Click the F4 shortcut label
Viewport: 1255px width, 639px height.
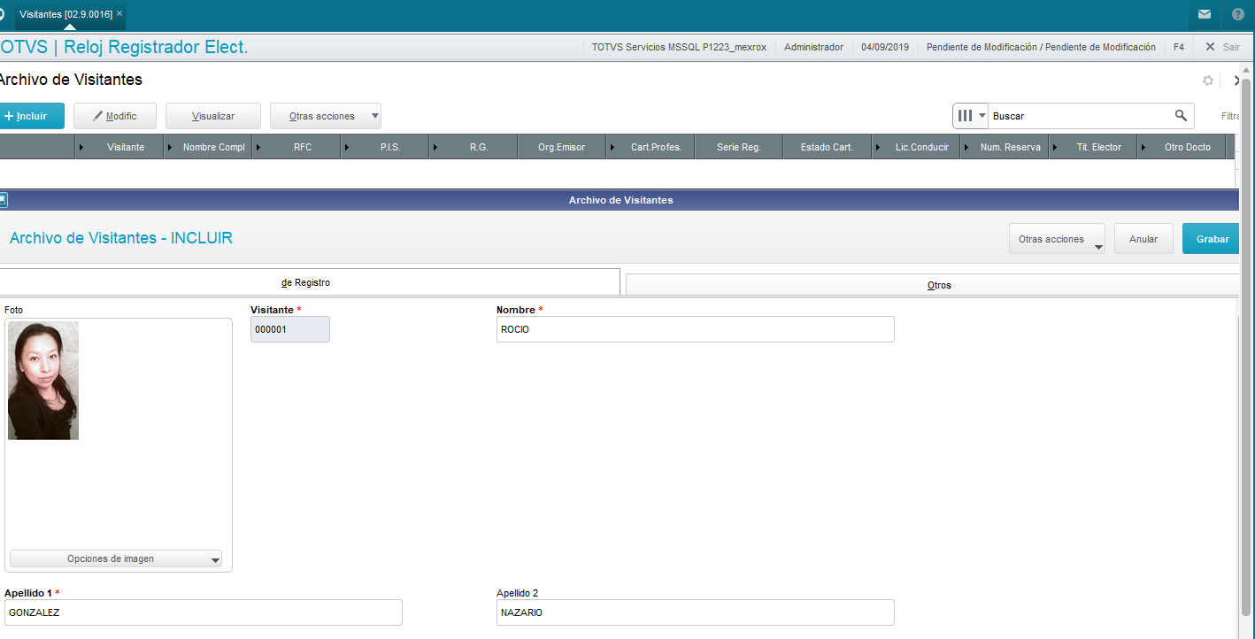tap(1178, 47)
